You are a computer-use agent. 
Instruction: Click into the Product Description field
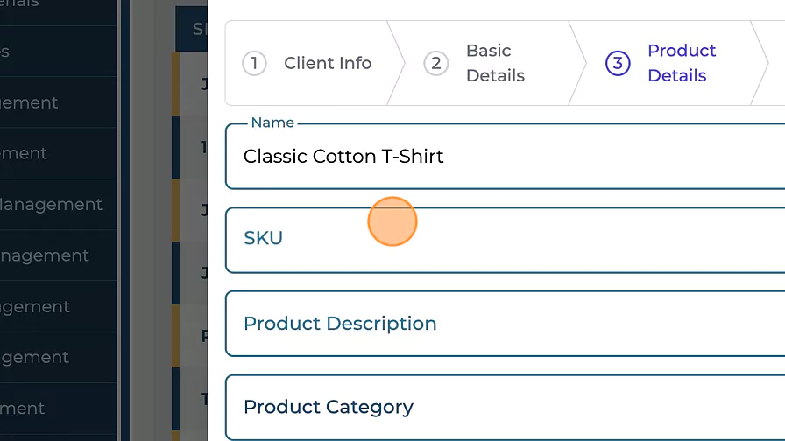click(x=508, y=324)
